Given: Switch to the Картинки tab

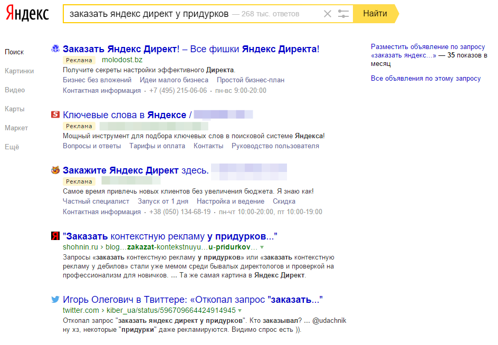Looking at the screenshot, I should (x=19, y=71).
